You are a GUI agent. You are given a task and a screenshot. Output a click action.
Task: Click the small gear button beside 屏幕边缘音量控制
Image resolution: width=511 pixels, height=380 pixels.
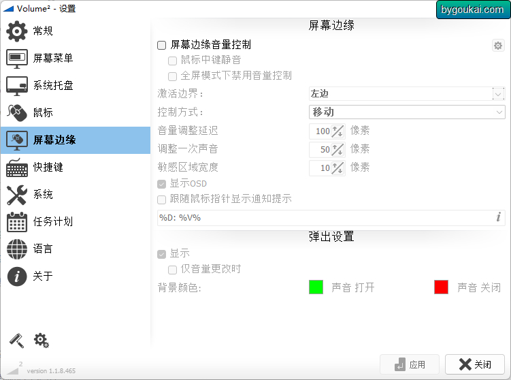[x=497, y=46]
